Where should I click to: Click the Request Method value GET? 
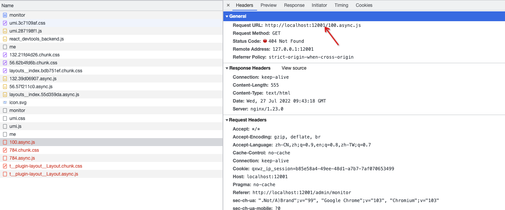(x=276, y=33)
